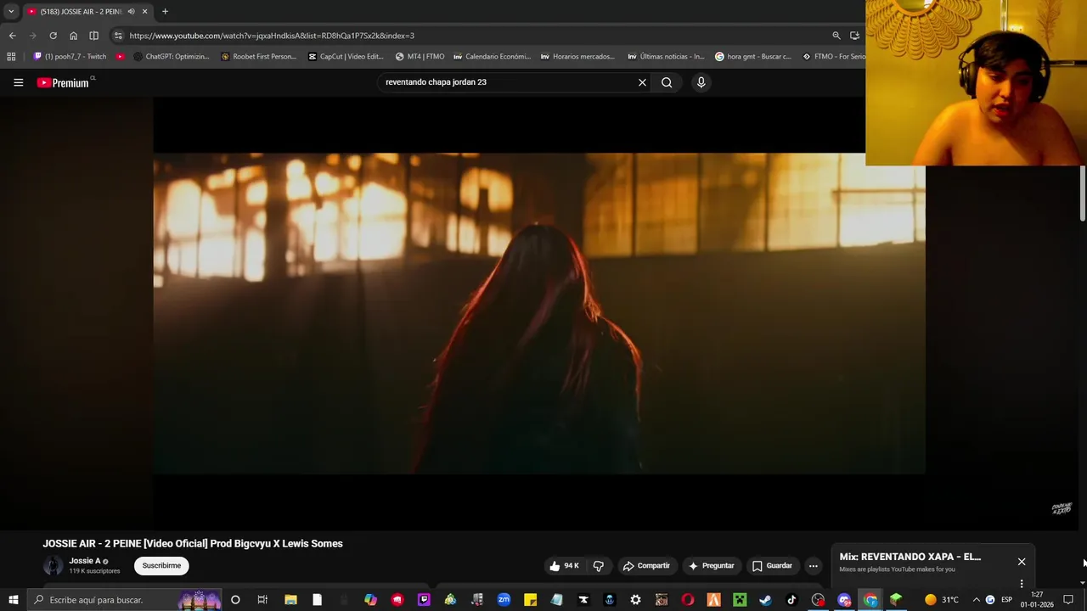Change ESP input language

pos(1006,600)
